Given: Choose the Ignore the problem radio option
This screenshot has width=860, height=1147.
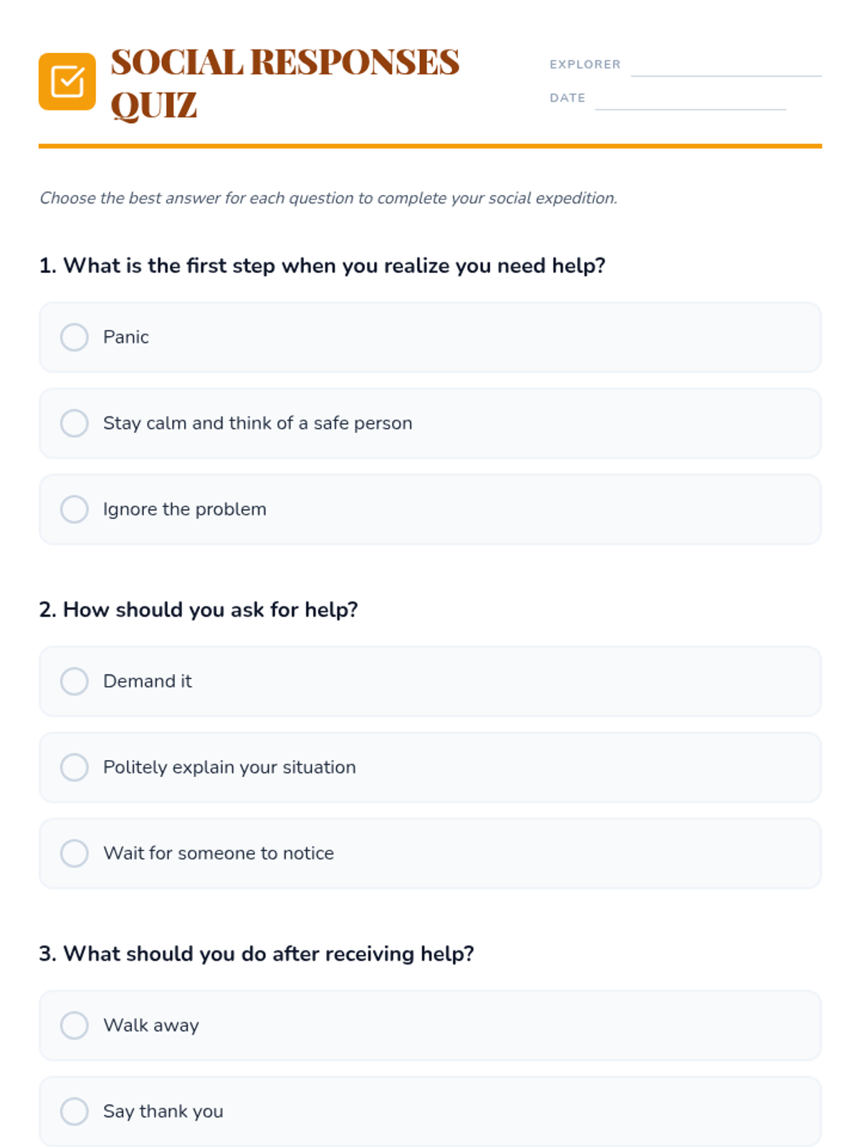Looking at the screenshot, I should (x=75, y=509).
